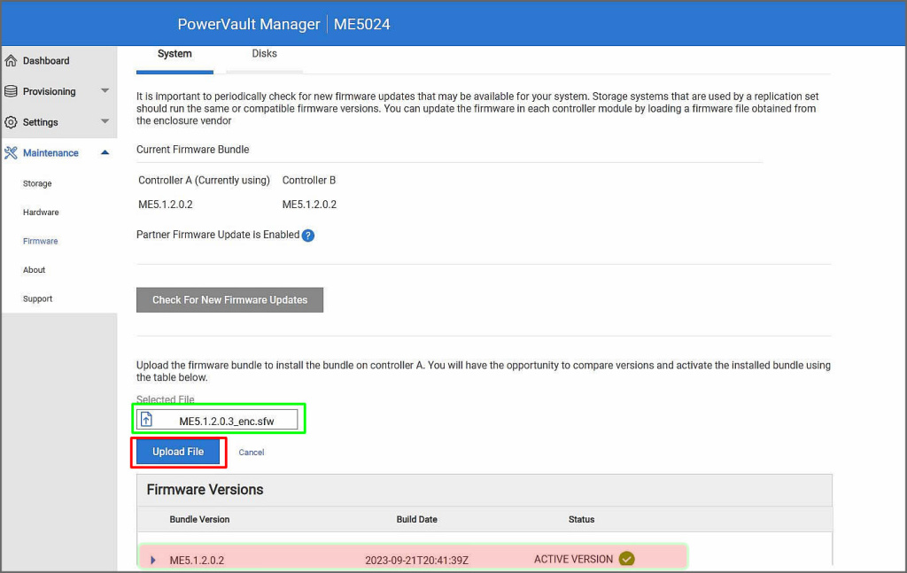The image size is (907, 573).
Task: Cancel the firmware file upload
Action: [x=252, y=453]
